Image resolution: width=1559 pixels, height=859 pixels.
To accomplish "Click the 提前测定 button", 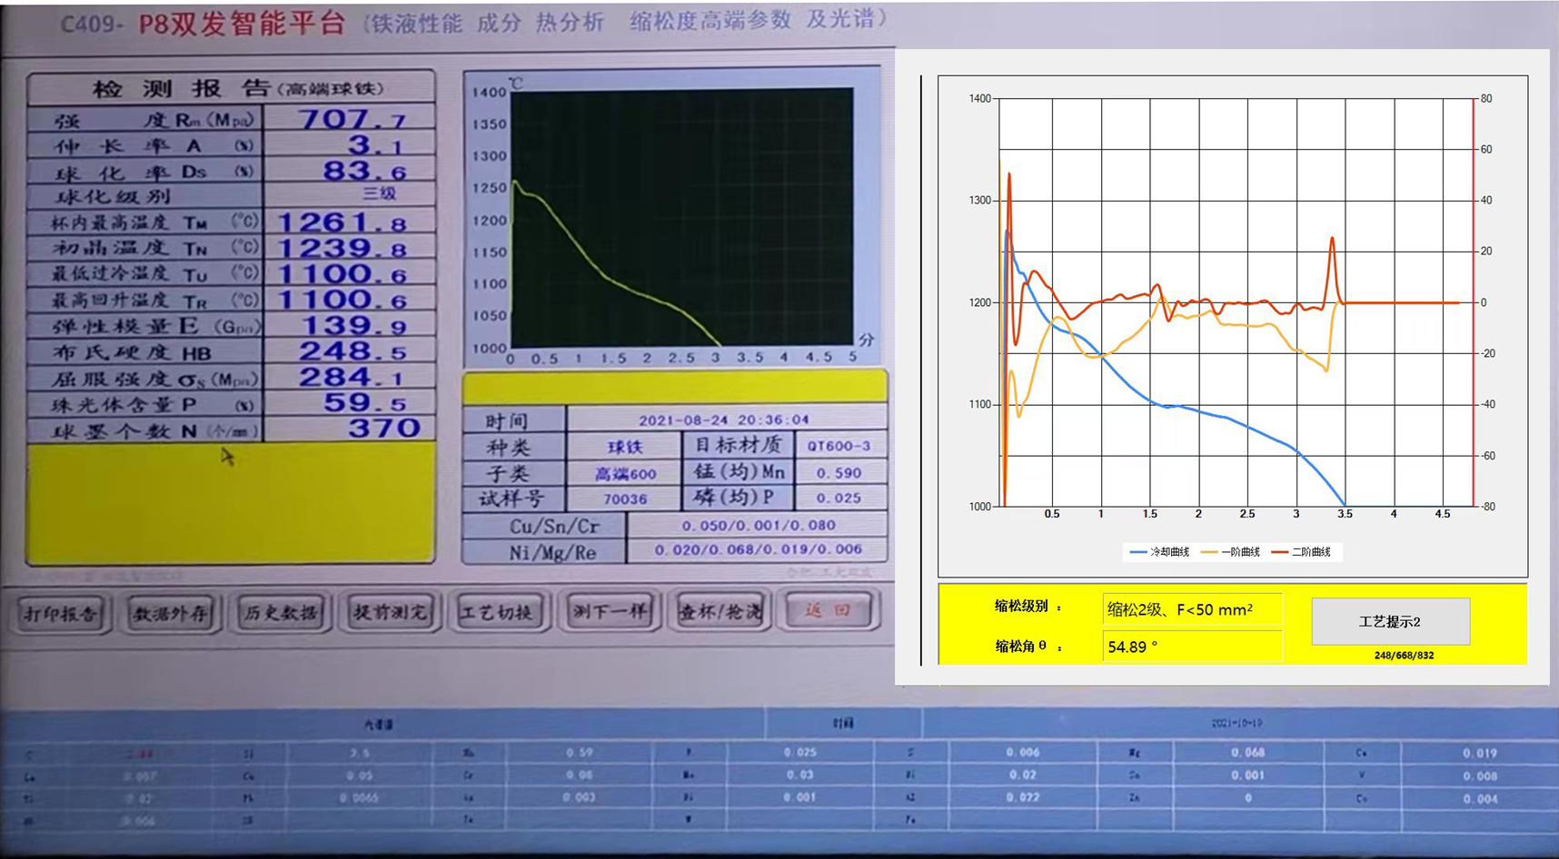I will tap(390, 612).
